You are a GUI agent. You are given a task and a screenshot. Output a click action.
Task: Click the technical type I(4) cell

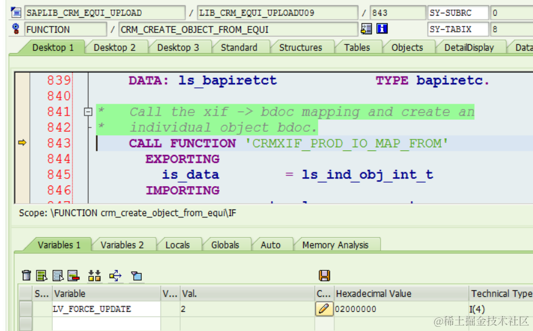tap(501, 309)
